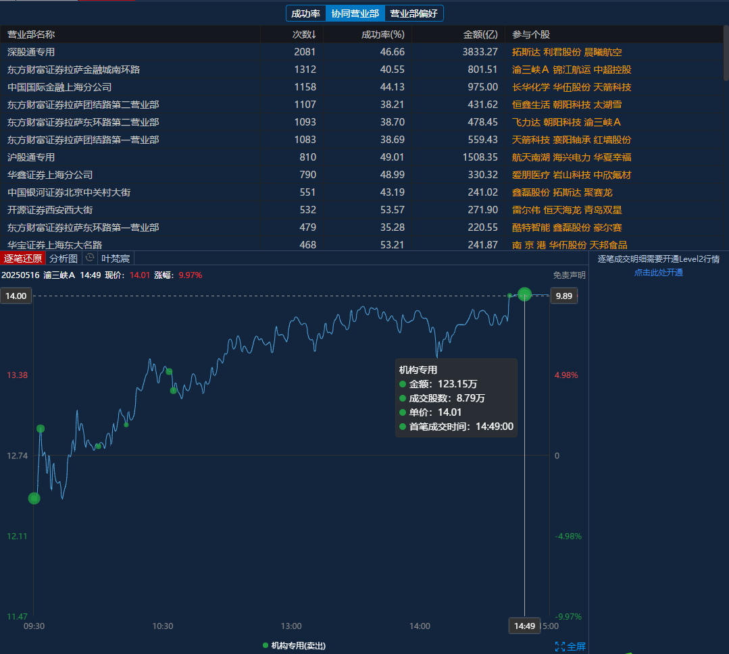The image size is (729, 654).
Task: Click the trade marker near price 12.95
Action: [x=41, y=429]
